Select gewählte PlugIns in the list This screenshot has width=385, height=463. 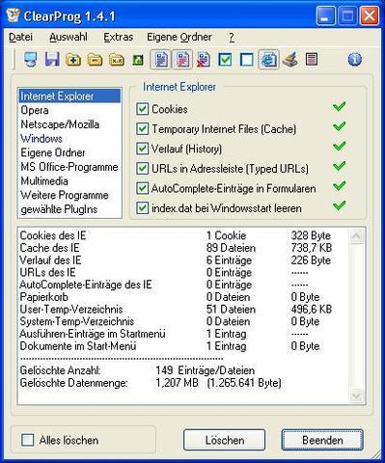pyautogui.click(x=69, y=209)
